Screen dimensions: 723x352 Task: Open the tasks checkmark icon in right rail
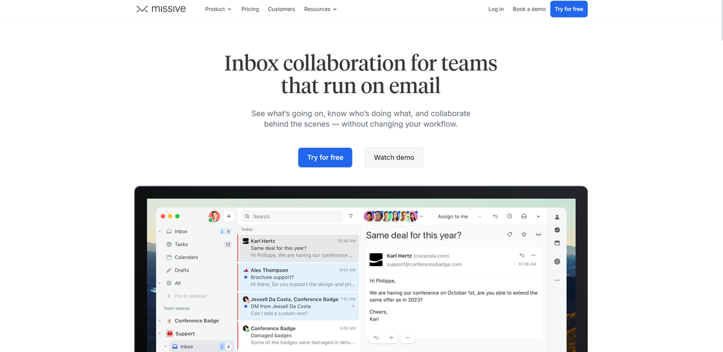click(x=557, y=230)
